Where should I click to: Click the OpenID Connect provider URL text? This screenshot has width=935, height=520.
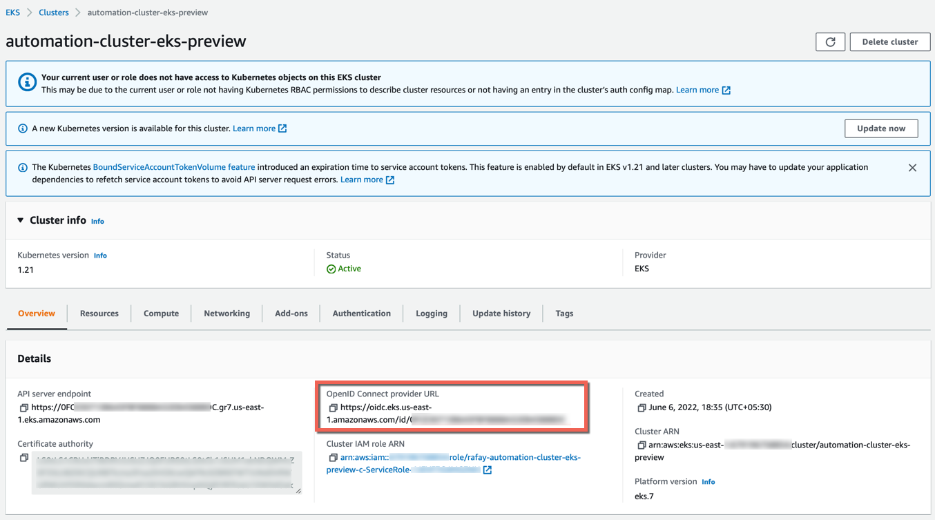pyautogui.click(x=445, y=414)
